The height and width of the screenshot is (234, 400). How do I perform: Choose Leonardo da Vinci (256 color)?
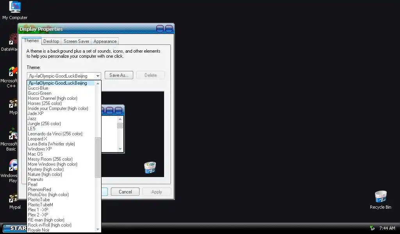61,134
